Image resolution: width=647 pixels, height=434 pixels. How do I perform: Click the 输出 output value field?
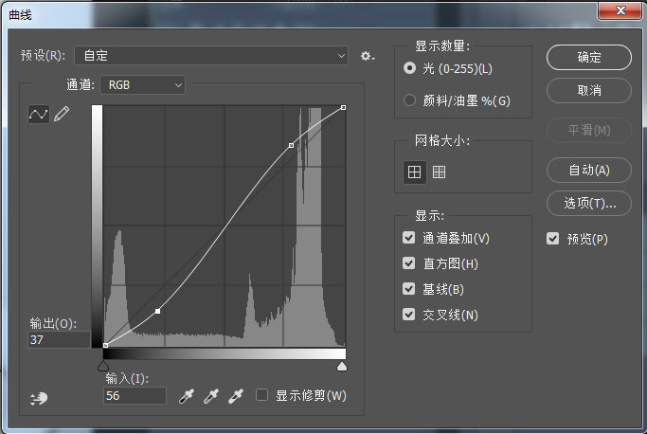59,340
